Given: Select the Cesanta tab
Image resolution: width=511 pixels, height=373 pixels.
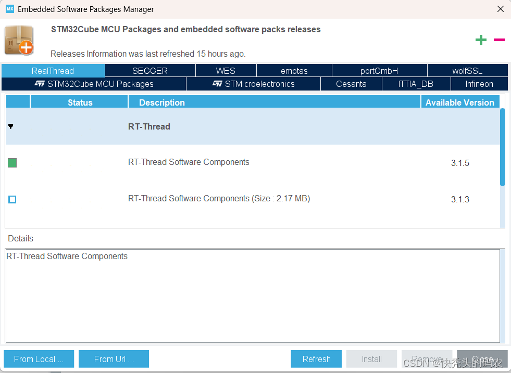Looking at the screenshot, I should 351,84.
